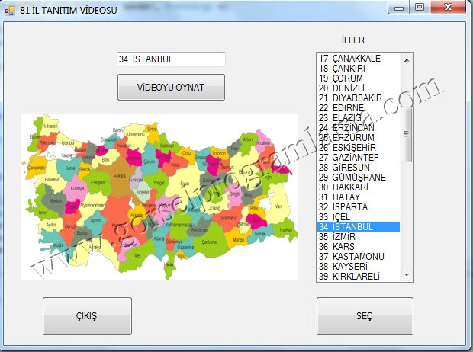473x352 pixels.
Task: Select the highlighted 34 İSTANBUL entry
Action: (359, 227)
